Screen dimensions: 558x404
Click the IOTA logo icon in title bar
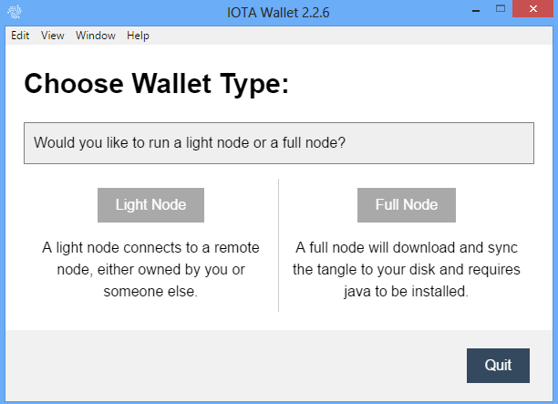pyautogui.click(x=15, y=12)
